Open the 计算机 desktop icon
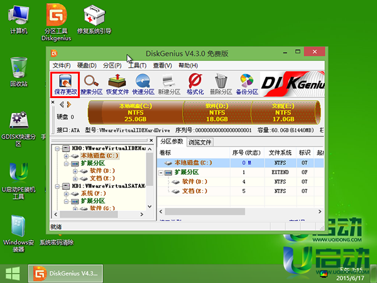 click(19, 20)
